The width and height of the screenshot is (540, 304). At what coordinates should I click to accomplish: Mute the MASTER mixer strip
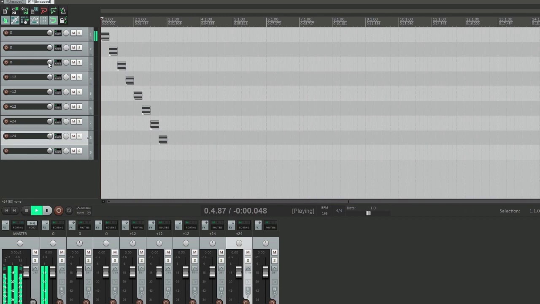(x=35, y=252)
